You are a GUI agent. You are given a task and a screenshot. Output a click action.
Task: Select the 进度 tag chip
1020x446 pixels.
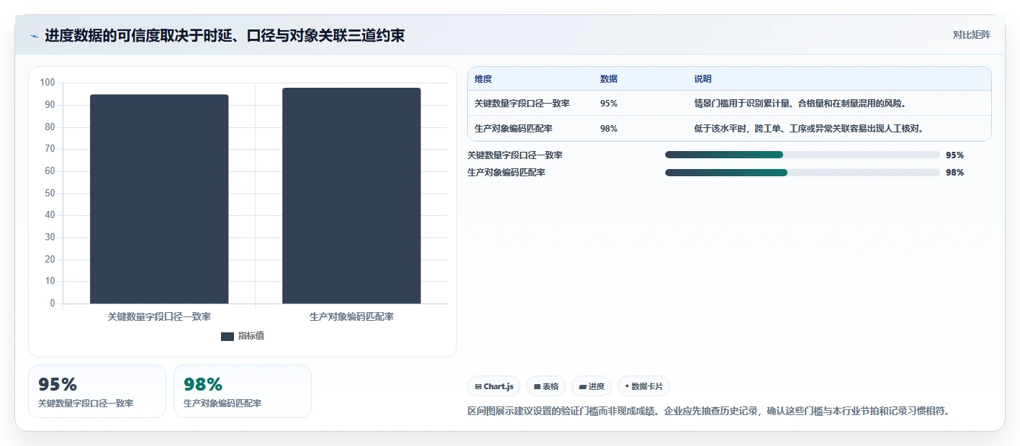pyautogui.click(x=592, y=386)
